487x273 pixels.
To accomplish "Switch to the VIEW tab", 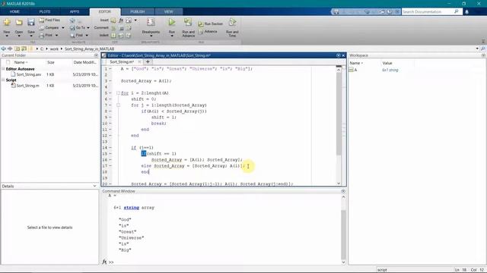I will pyautogui.click(x=169, y=12).
